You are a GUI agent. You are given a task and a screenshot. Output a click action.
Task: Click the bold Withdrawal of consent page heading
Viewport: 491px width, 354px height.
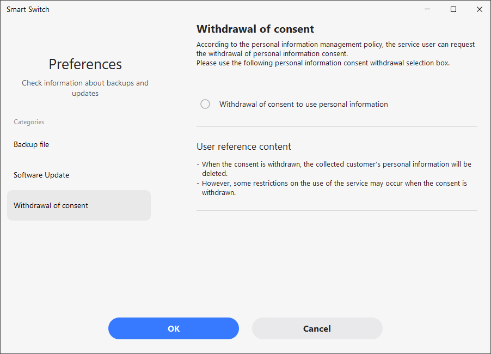click(x=255, y=29)
